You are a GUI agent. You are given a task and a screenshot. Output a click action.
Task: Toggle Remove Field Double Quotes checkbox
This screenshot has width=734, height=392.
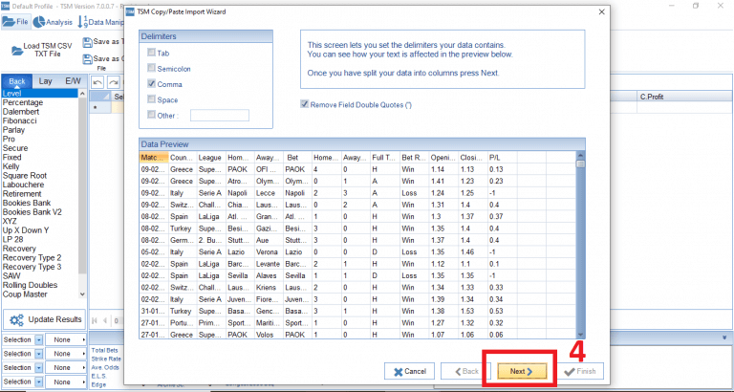[x=306, y=104]
